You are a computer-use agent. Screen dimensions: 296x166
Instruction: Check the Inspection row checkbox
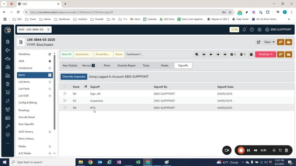tap(65, 100)
